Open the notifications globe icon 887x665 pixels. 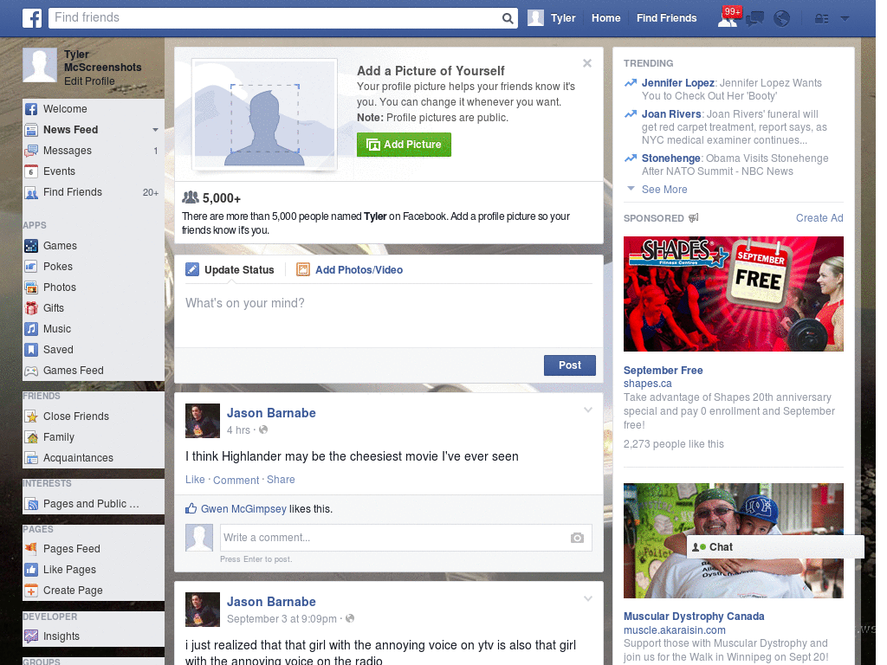782,19
